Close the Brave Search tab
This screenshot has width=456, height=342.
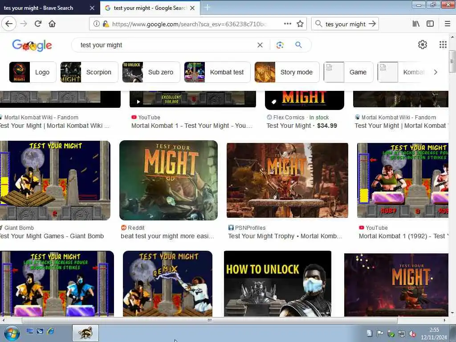click(x=92, y=8)
